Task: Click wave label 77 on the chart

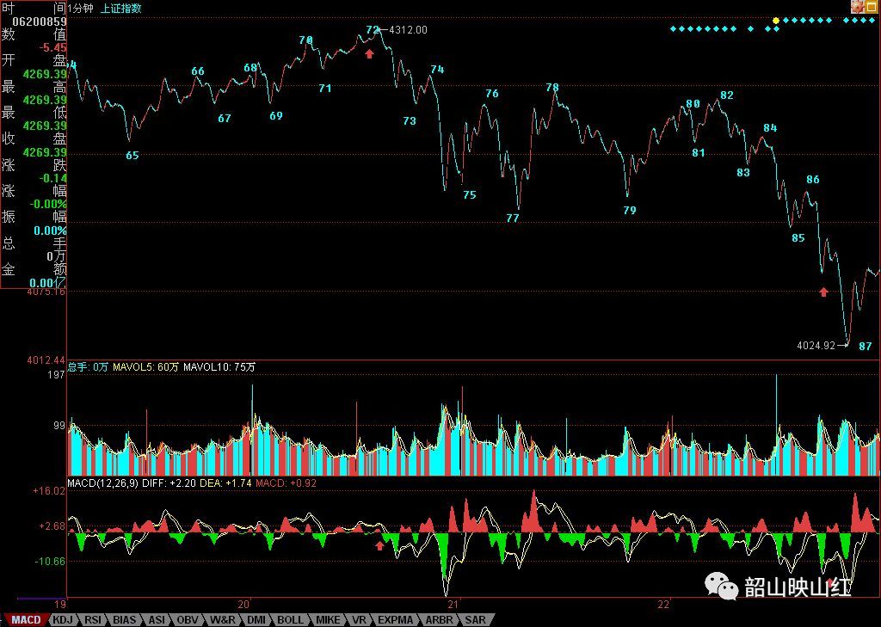Action: point(513,218)
